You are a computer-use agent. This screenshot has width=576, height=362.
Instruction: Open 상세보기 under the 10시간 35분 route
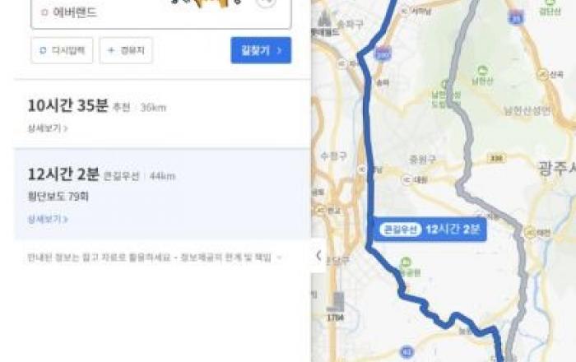pos(48,128)
